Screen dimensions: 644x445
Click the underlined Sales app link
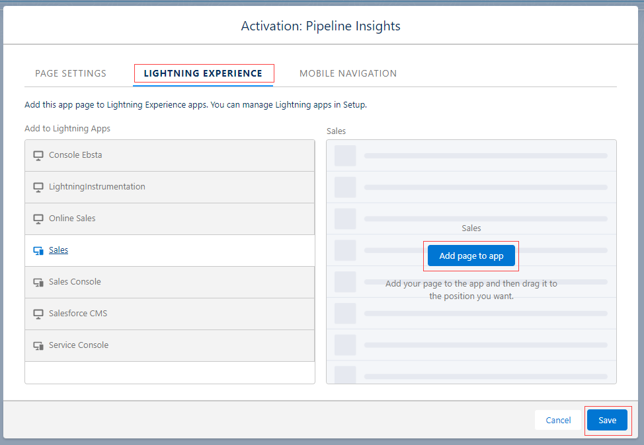tap(58, 250)
